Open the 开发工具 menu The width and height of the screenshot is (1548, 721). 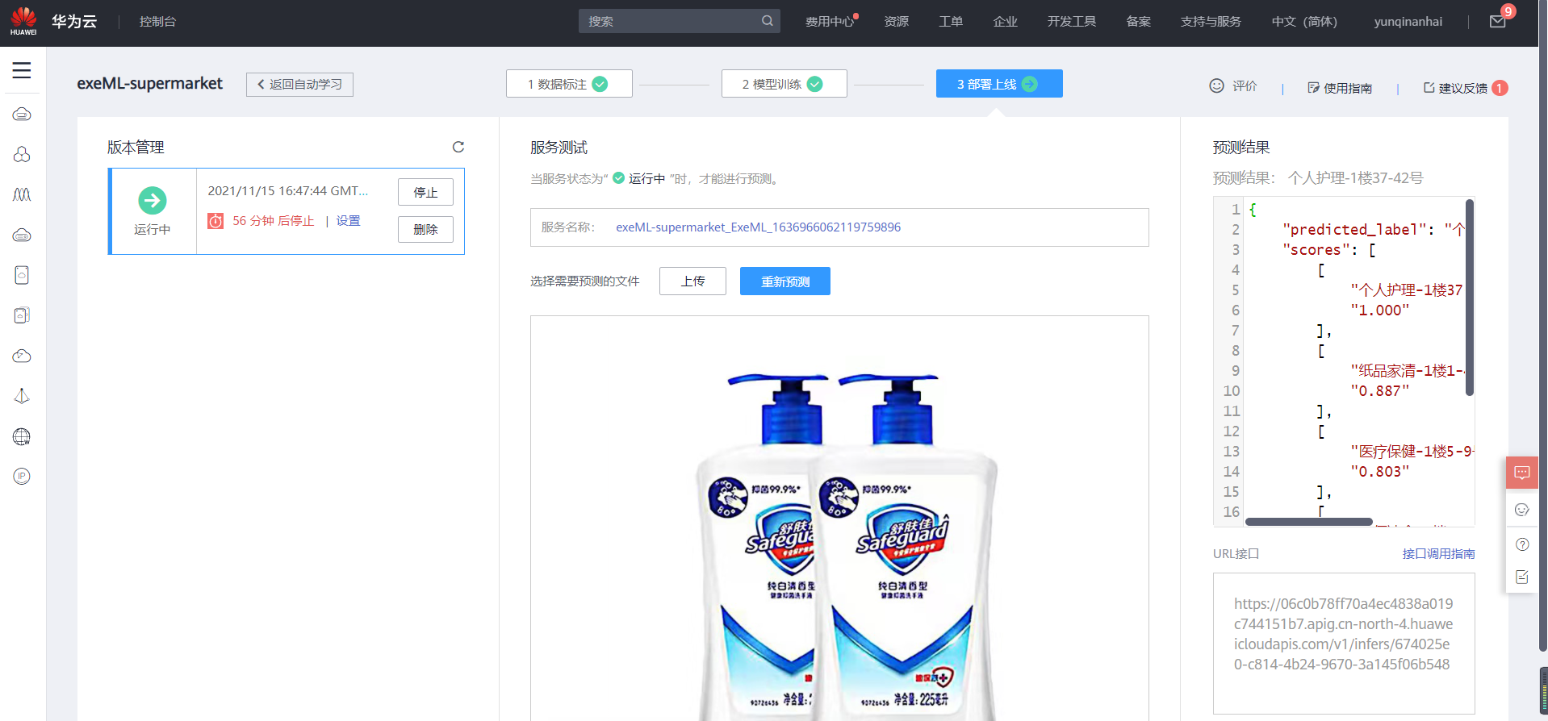pyautogui.click(x=1072, y=22)
